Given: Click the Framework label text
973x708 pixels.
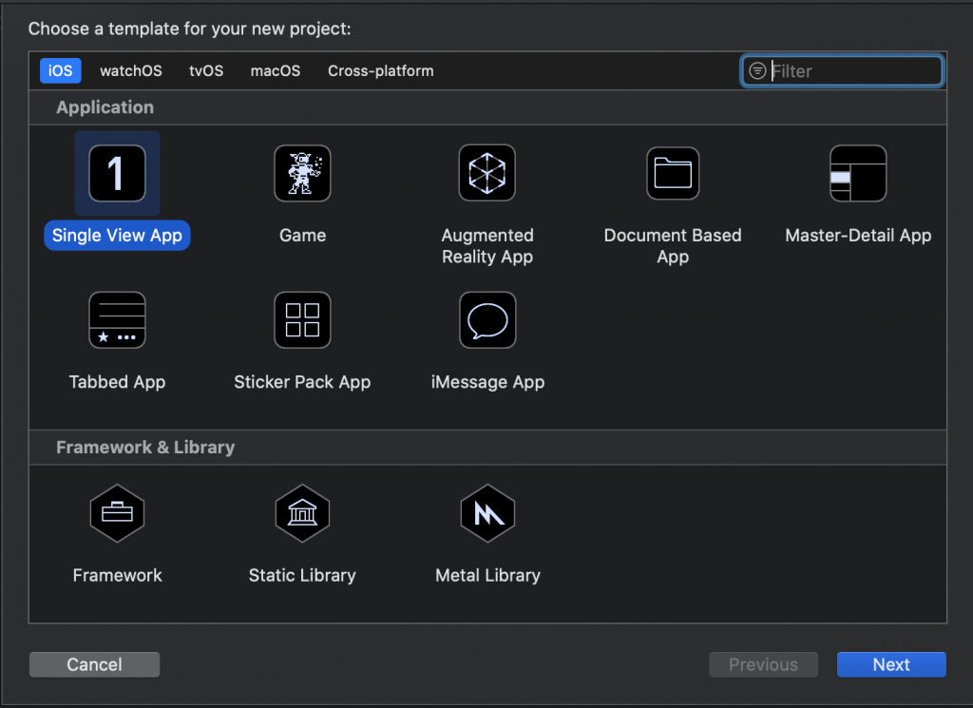Looking at the screenshot, I should (x=117, y=575).
